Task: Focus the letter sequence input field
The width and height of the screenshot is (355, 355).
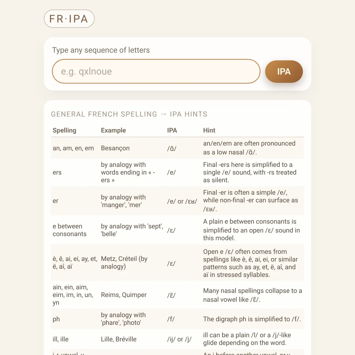Action: click(x=156, y=71)
